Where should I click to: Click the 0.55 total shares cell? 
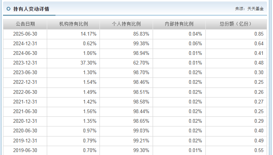click(259, 150)
